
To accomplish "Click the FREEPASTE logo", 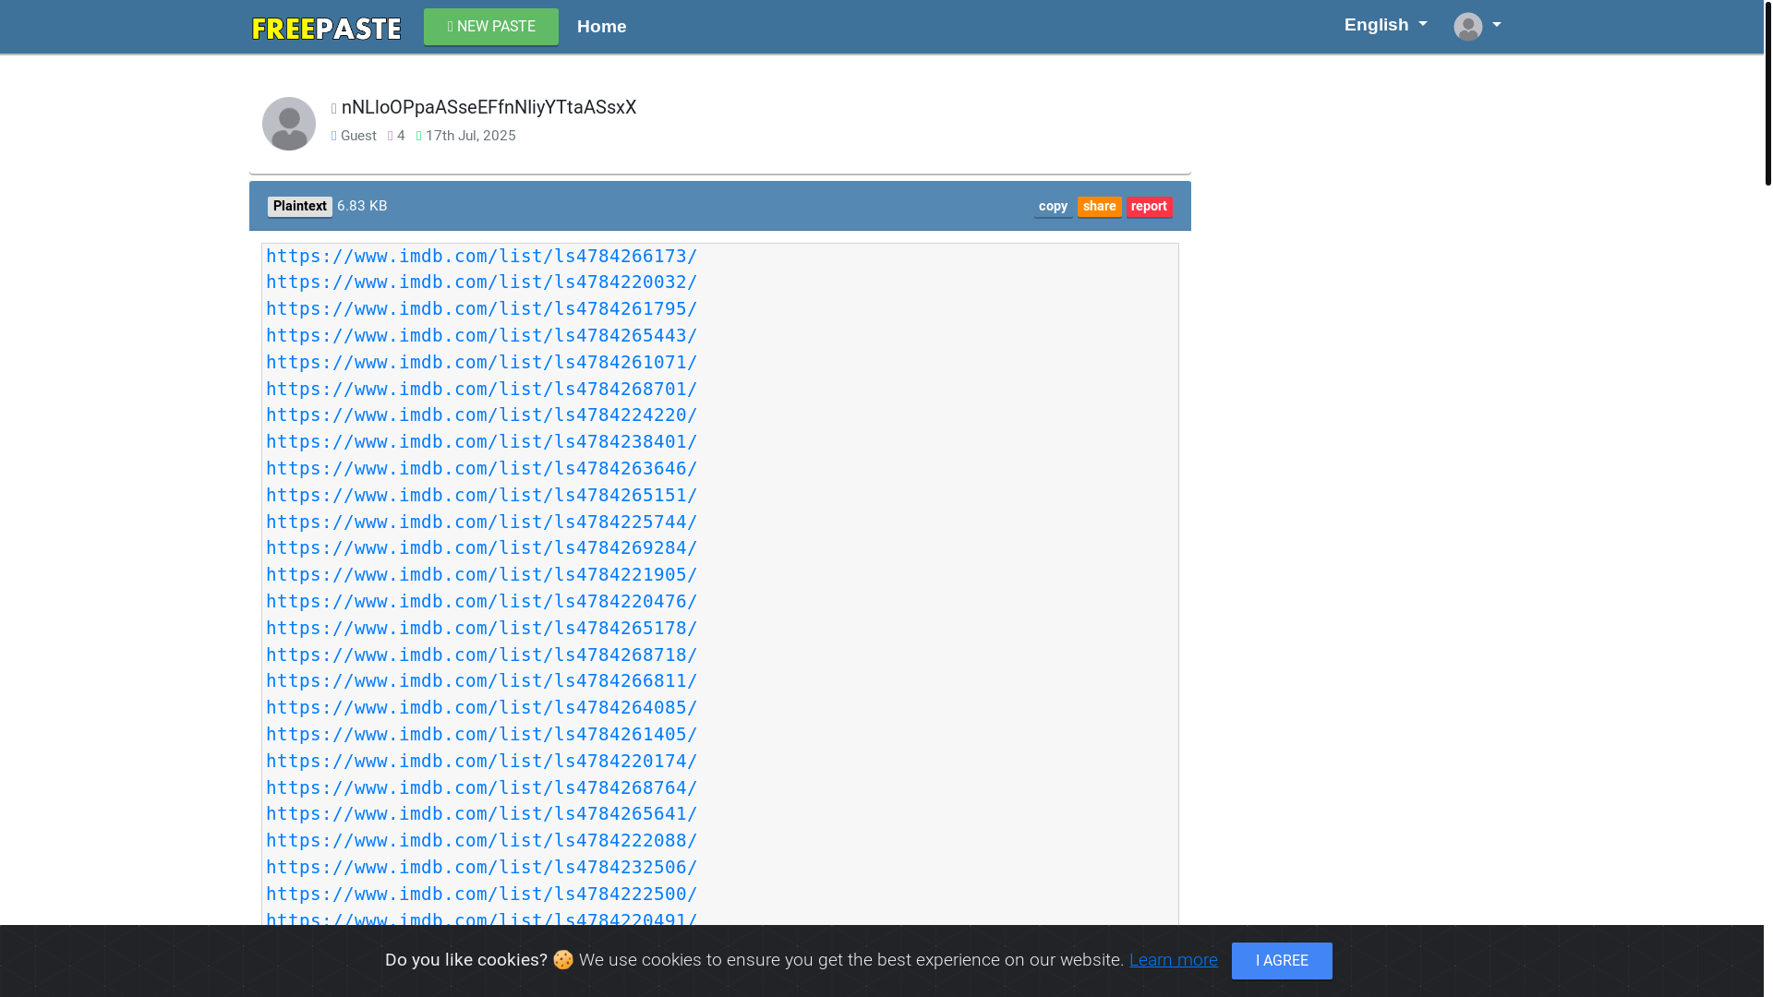I will pos(326,28).
